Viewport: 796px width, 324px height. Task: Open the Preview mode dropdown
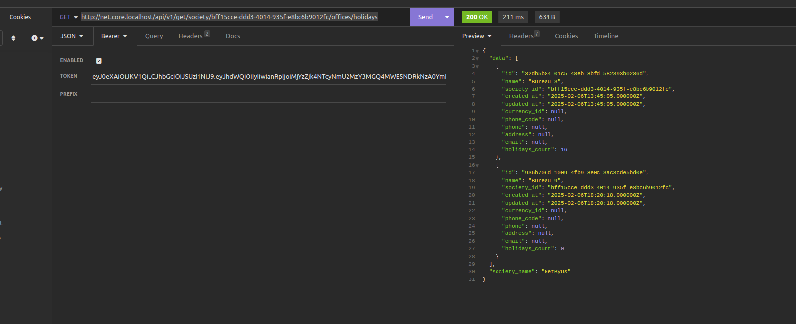[477, 36]
